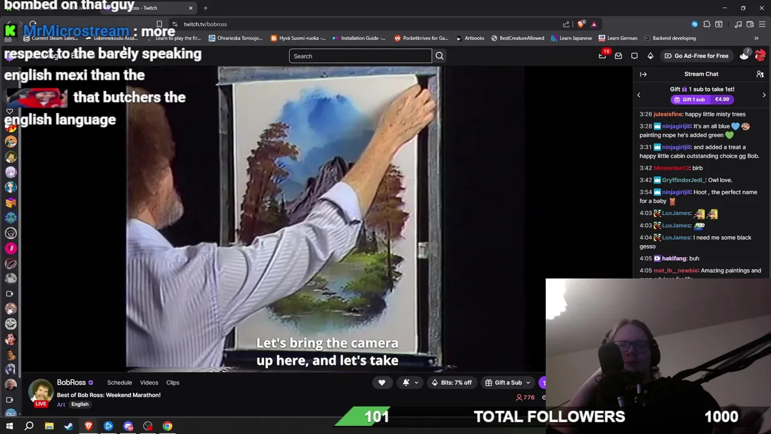This screenshot has width=771, height=434.
Task: Toggle the notification bell for BobRoss
Action: pos(406,382)
